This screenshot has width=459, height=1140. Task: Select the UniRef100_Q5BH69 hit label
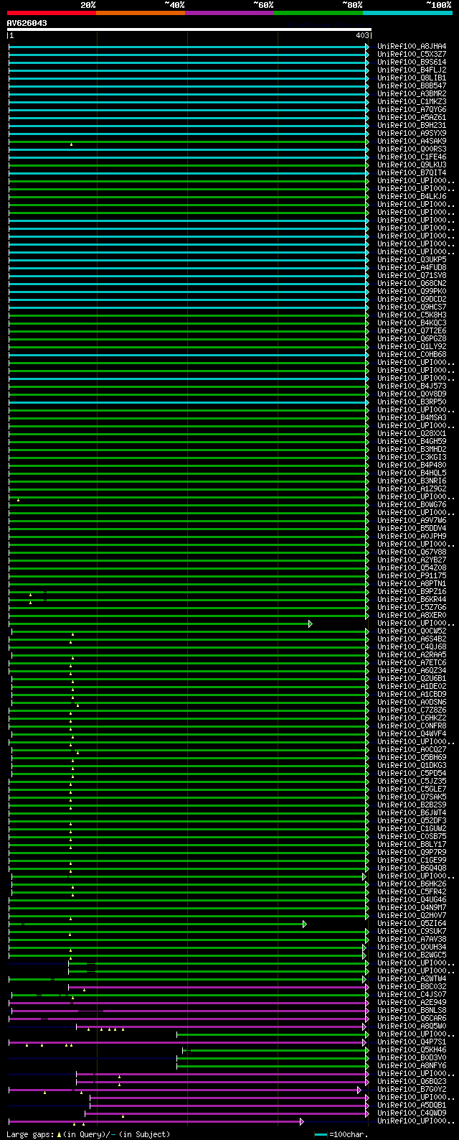[412, 758]
